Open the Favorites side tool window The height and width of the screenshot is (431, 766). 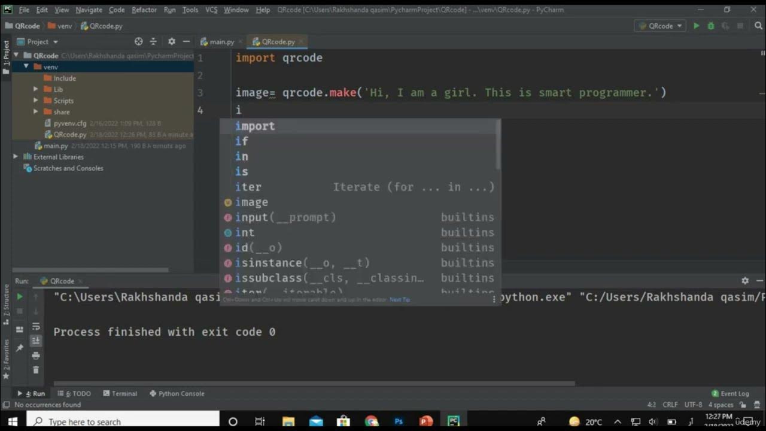click(x=6, y=358)
